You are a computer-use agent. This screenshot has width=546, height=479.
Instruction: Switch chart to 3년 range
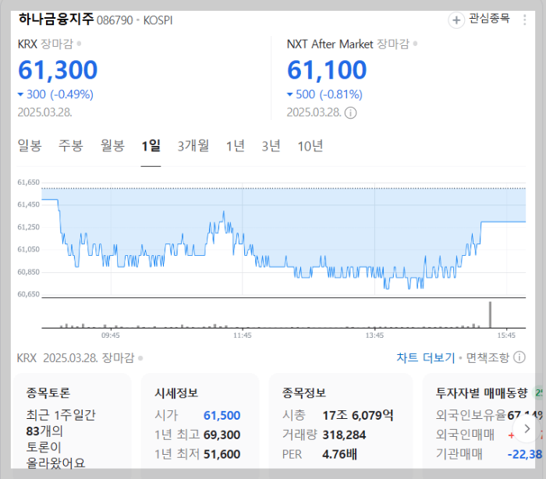click(271, 146)
